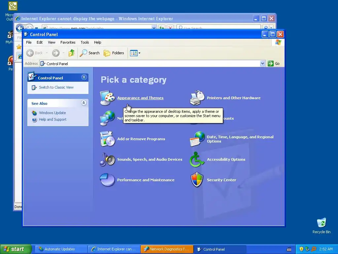Click the magnifier icon in system tray
Viewport: 338px width, 254px height.
point(314,249)
